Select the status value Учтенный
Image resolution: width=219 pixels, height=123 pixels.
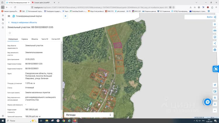coord(29,87)
